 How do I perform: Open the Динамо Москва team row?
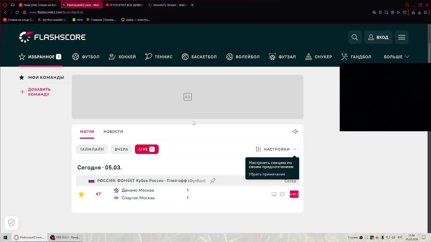[x=138, y=190]
